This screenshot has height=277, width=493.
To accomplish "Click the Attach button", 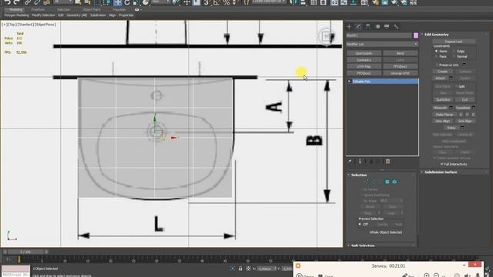I will click(x=441, y=78).
